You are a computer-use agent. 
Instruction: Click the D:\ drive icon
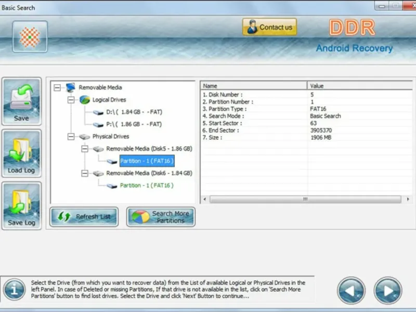(x=98, y=112)
